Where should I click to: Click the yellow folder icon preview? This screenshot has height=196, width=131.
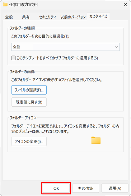coord(96,140)
